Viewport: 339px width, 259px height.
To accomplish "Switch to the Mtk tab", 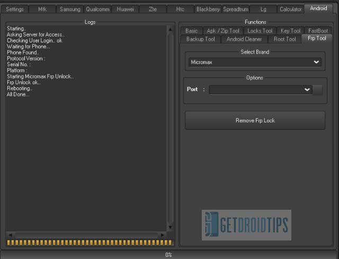I will coord(42,10).
